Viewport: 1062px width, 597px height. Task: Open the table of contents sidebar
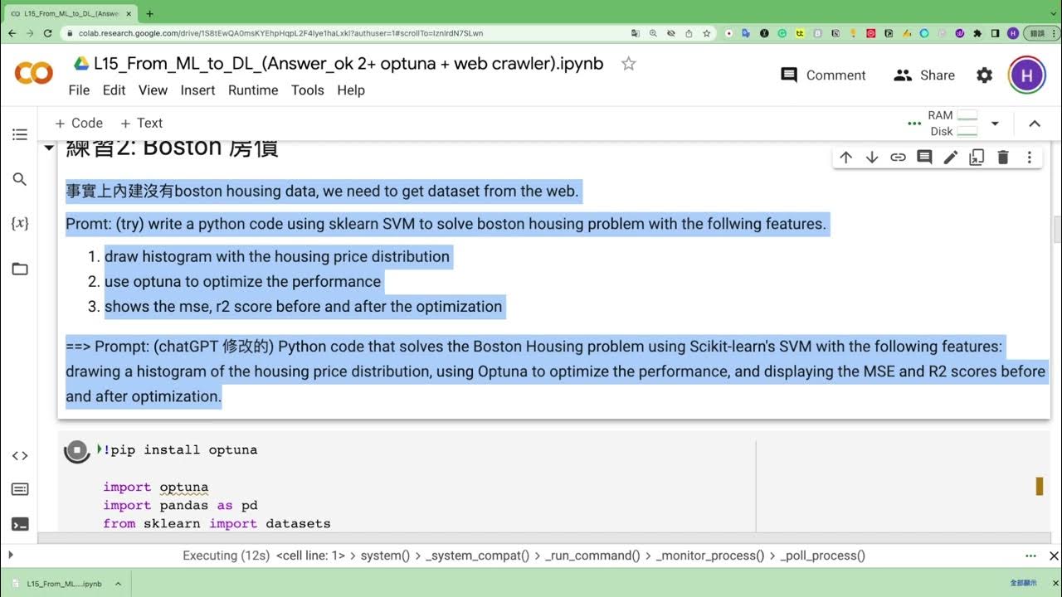(20, 134)
